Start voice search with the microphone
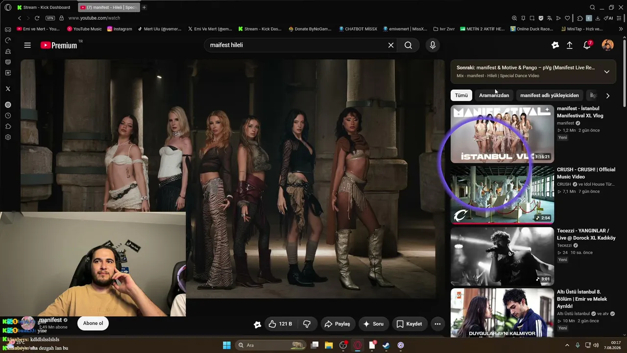 (433, 45)
